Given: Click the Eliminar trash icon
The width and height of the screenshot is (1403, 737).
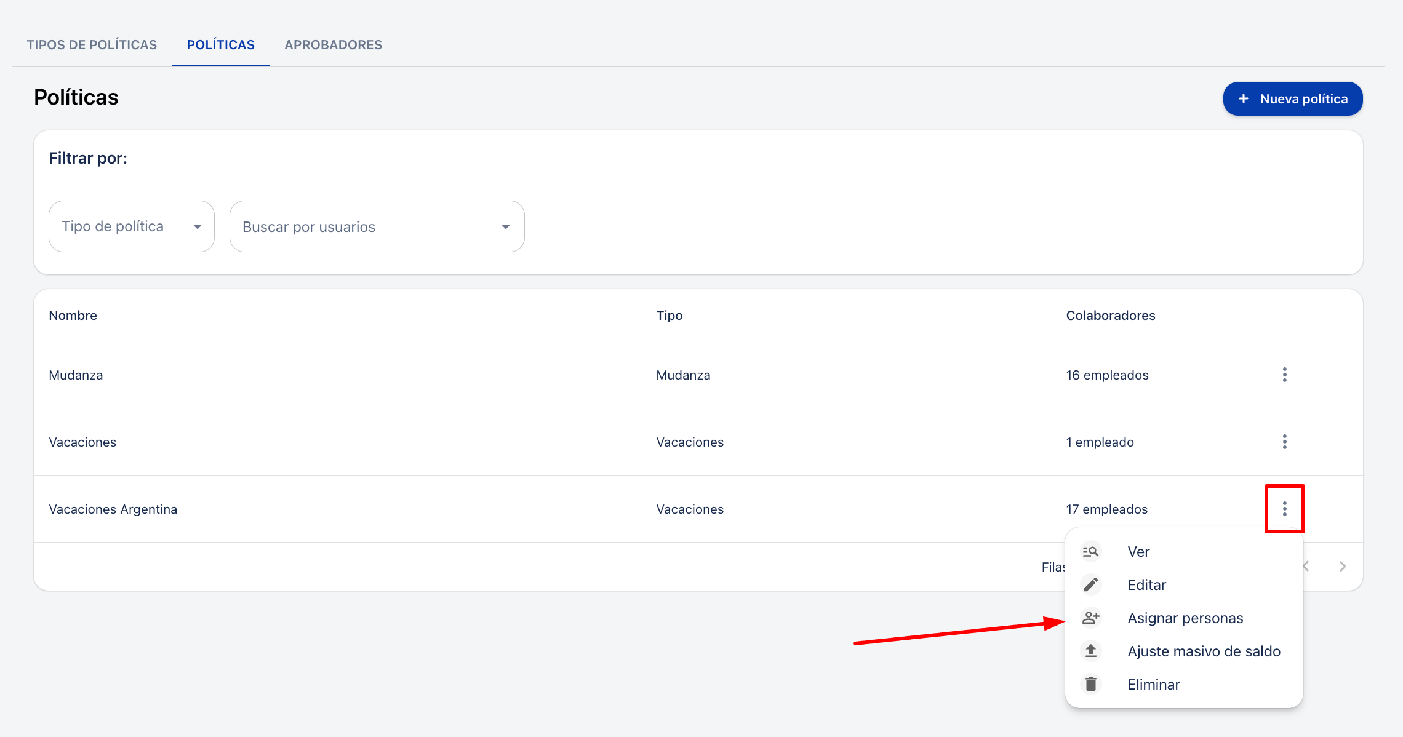Looking at the screenshot, I should [1090, 684].
